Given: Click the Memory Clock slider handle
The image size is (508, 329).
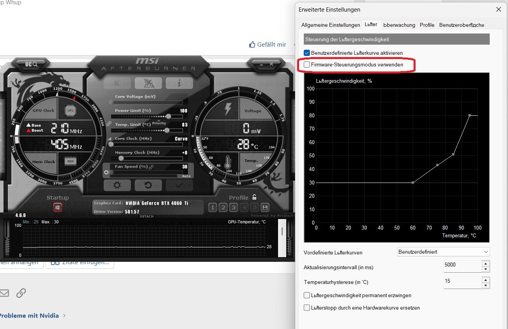Looking at the screenshot, I should pos(121,158).
